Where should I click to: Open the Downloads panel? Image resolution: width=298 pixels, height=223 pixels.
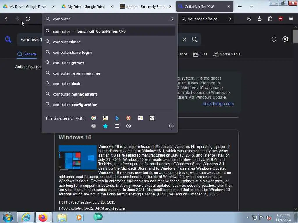point(259,19)
